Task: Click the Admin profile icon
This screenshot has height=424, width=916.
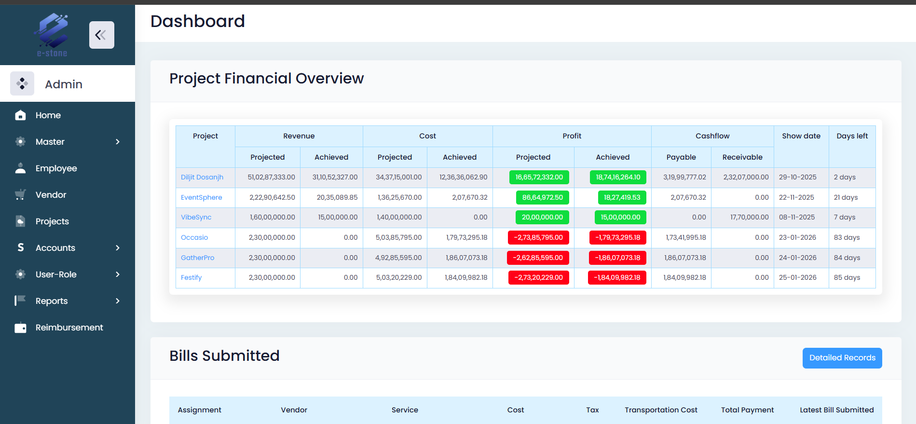Action: (22, 83)
